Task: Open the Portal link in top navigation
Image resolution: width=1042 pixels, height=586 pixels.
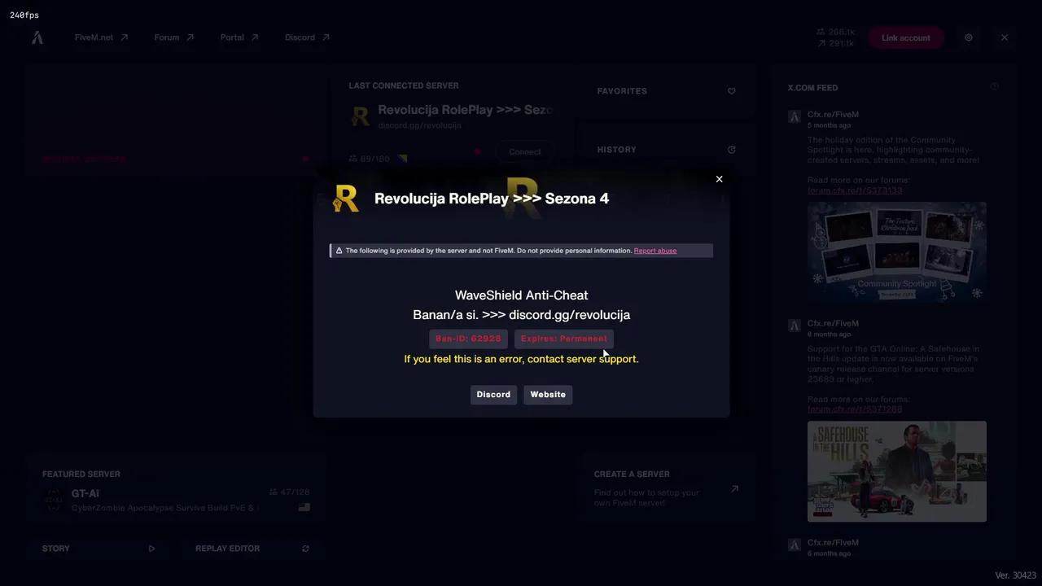Action: [239, 37]
